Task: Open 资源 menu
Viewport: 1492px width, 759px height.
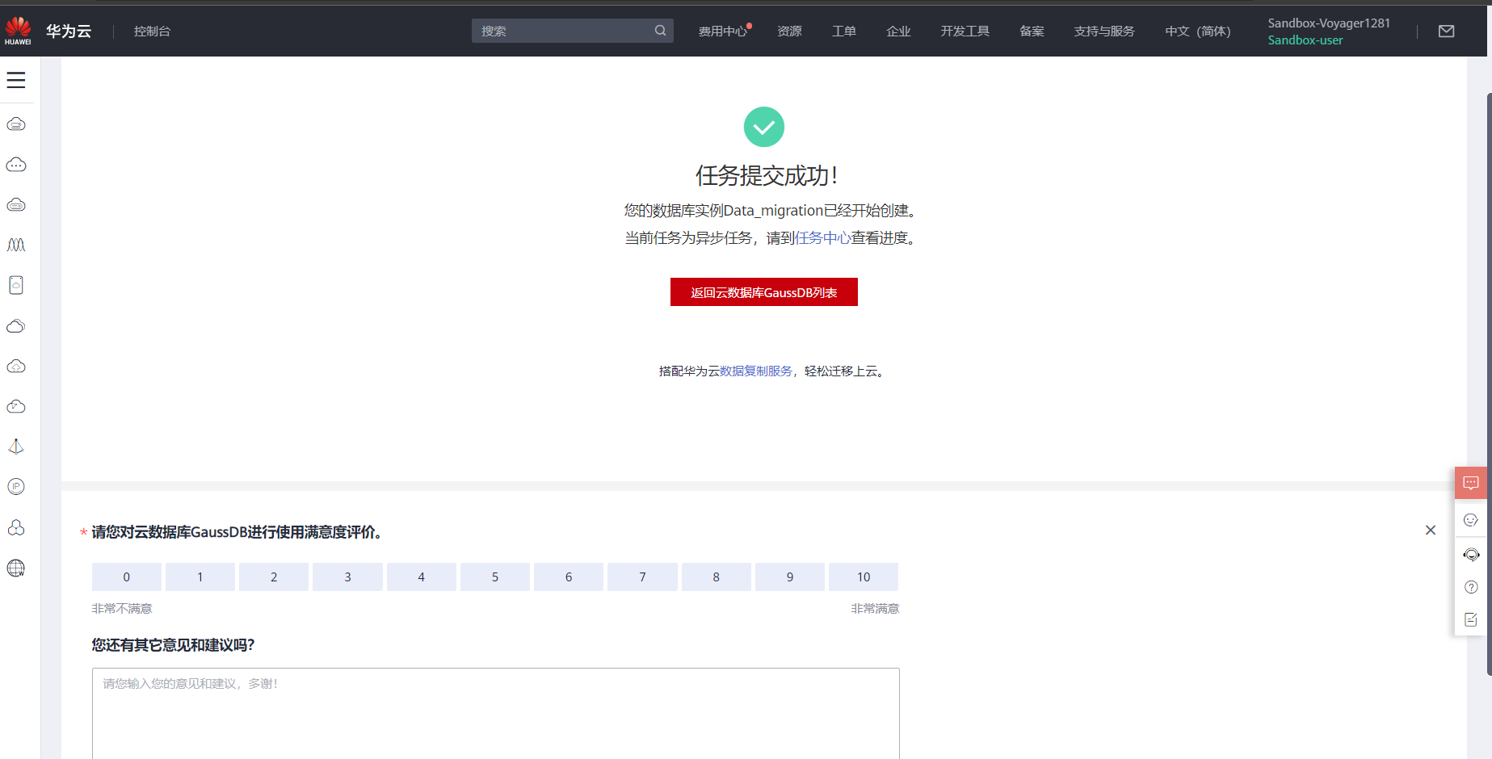Action: (x=789, y=31)
